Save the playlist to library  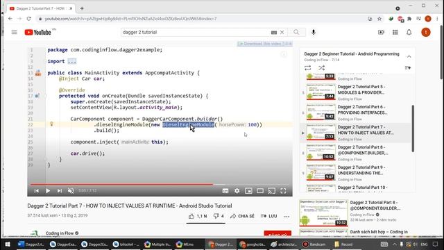pyautogui.click(x=408, y=68)
